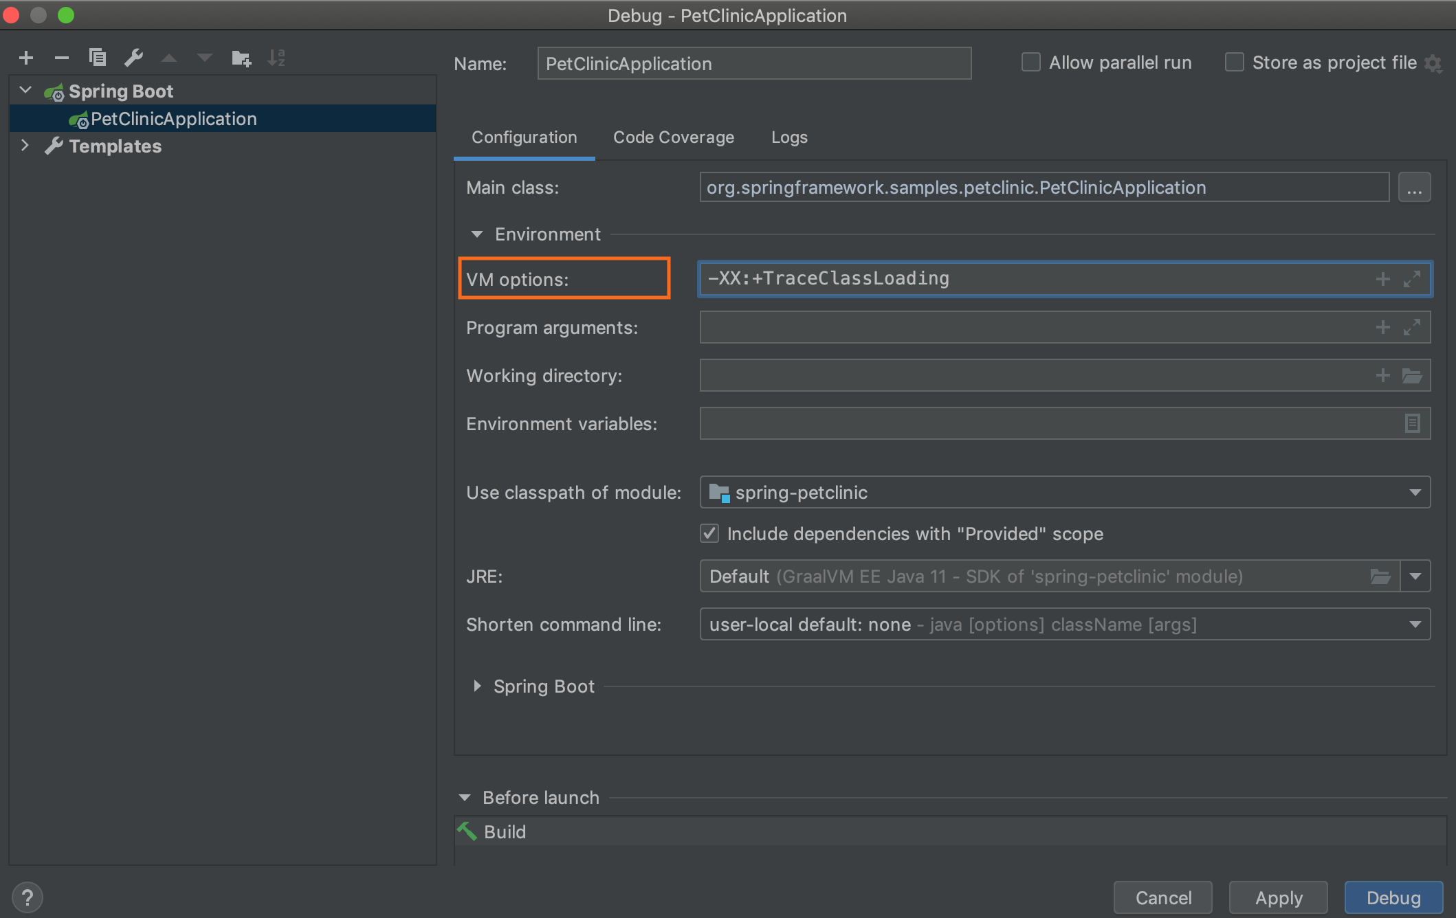Edit environment variables list
Screen dimensions: 1456x918
click(1413, 423)
